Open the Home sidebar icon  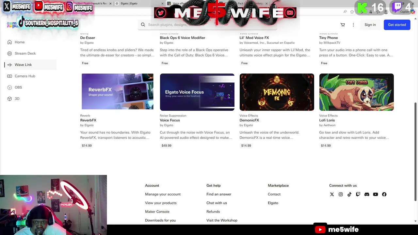[x=9, y=42]
